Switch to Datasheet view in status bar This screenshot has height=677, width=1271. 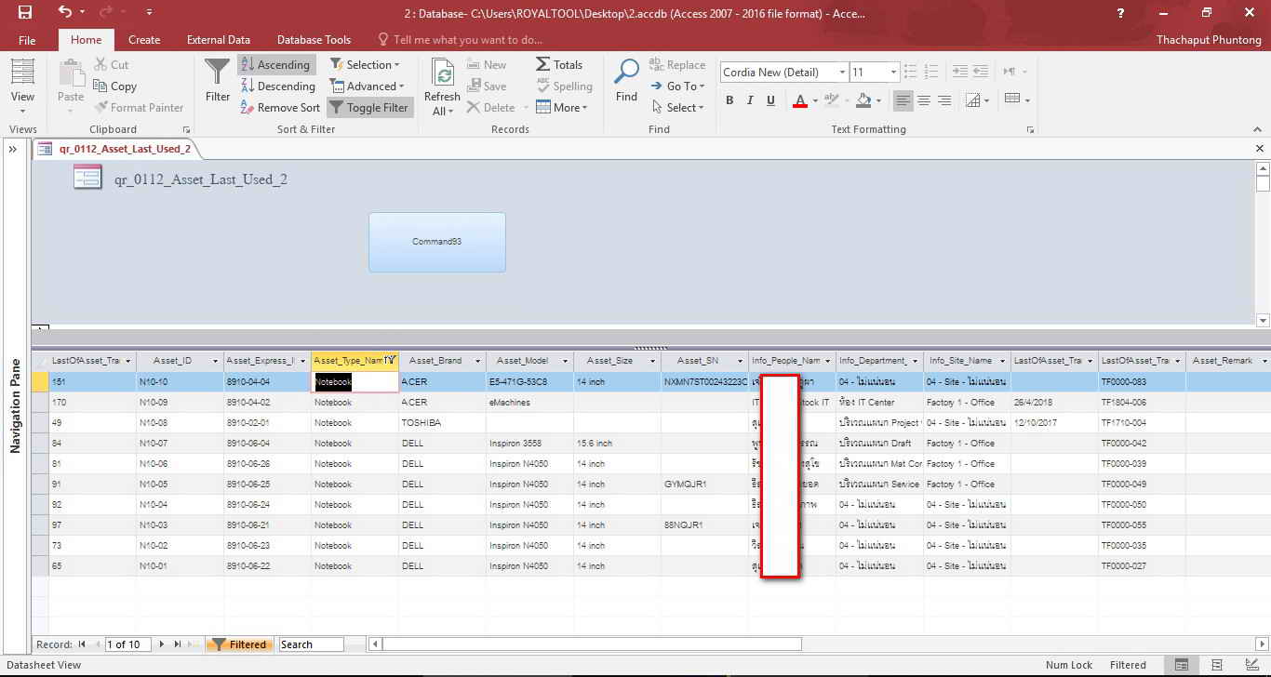point(1181,665)
